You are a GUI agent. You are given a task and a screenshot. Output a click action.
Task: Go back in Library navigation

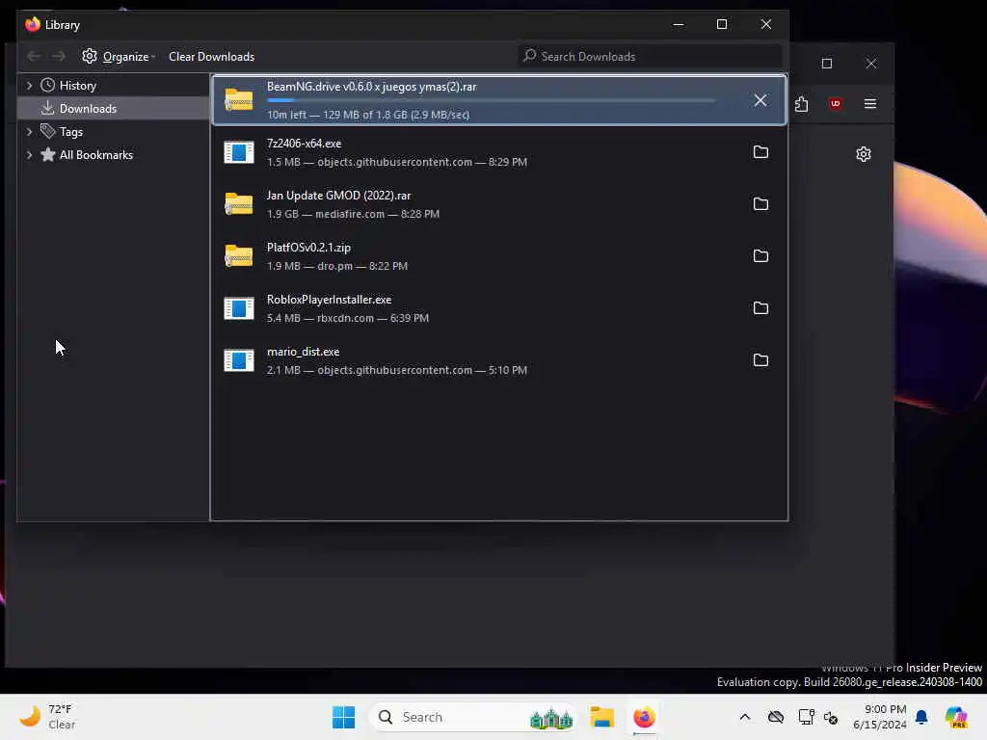coord(34,57)
